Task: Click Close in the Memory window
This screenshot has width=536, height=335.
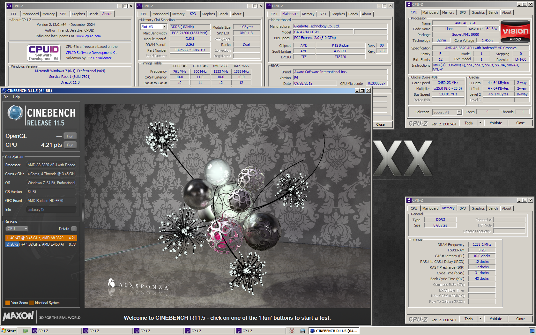Action: click(x=520, y=319)
